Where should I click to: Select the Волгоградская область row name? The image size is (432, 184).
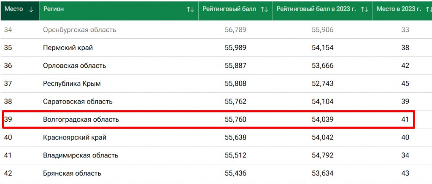pos(81,120)
